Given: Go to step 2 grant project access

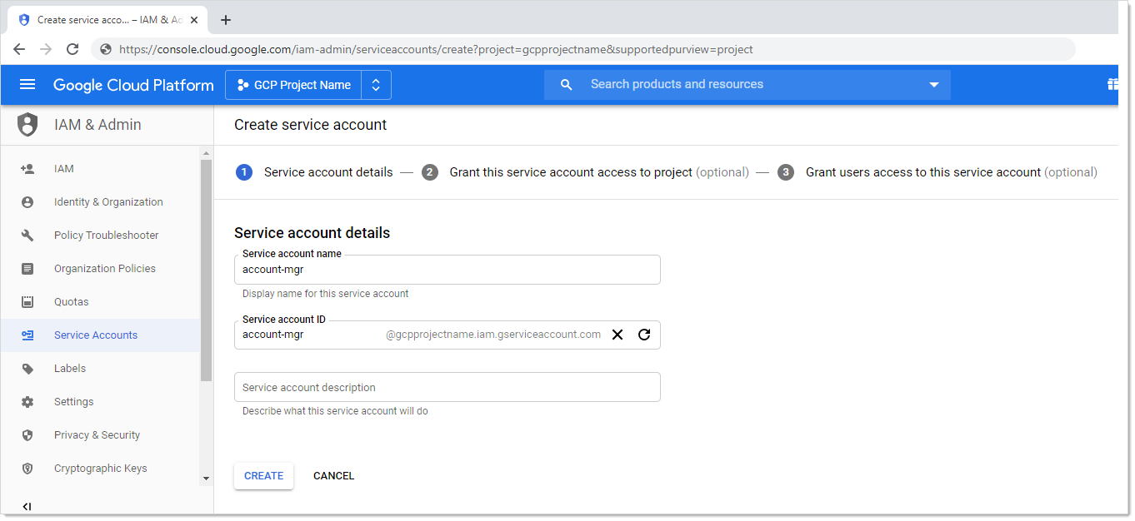Looking at the screenshot, I should click(570, 172).
